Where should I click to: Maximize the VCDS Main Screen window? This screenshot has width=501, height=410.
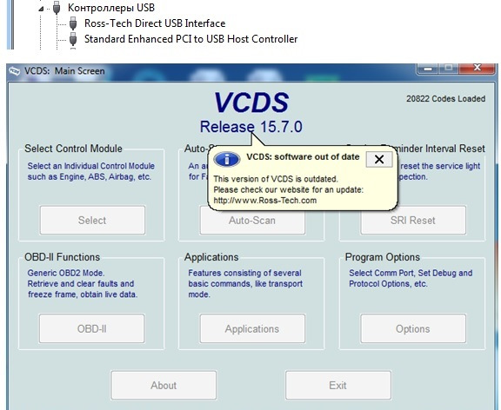click(449, 69)
